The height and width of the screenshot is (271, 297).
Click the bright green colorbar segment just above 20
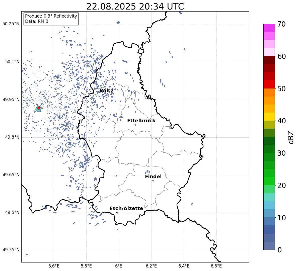point(269,181)
